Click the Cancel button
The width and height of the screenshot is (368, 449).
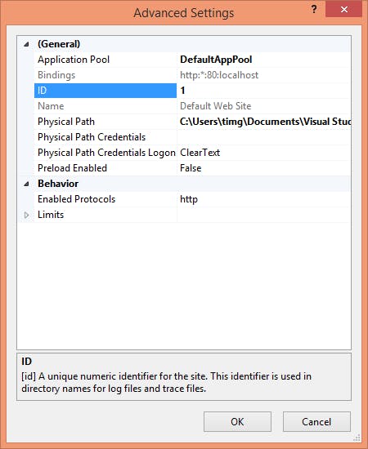pos(316,421)
